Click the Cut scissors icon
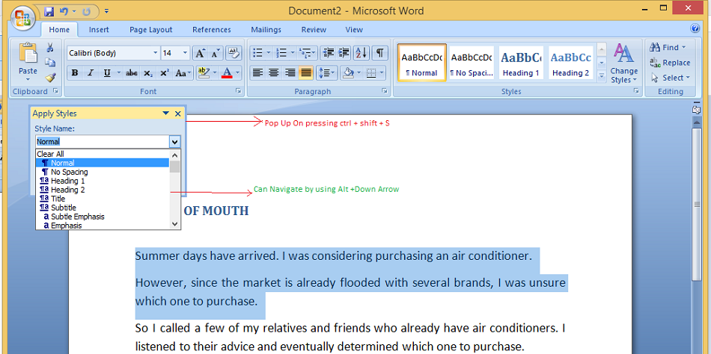The image size is (711, 354). point(50,48)
